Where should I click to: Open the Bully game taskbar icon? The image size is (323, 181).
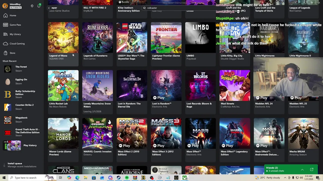143,178
